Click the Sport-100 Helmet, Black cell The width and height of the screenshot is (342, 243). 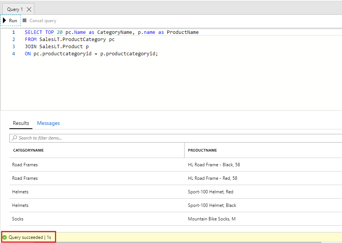212,205
